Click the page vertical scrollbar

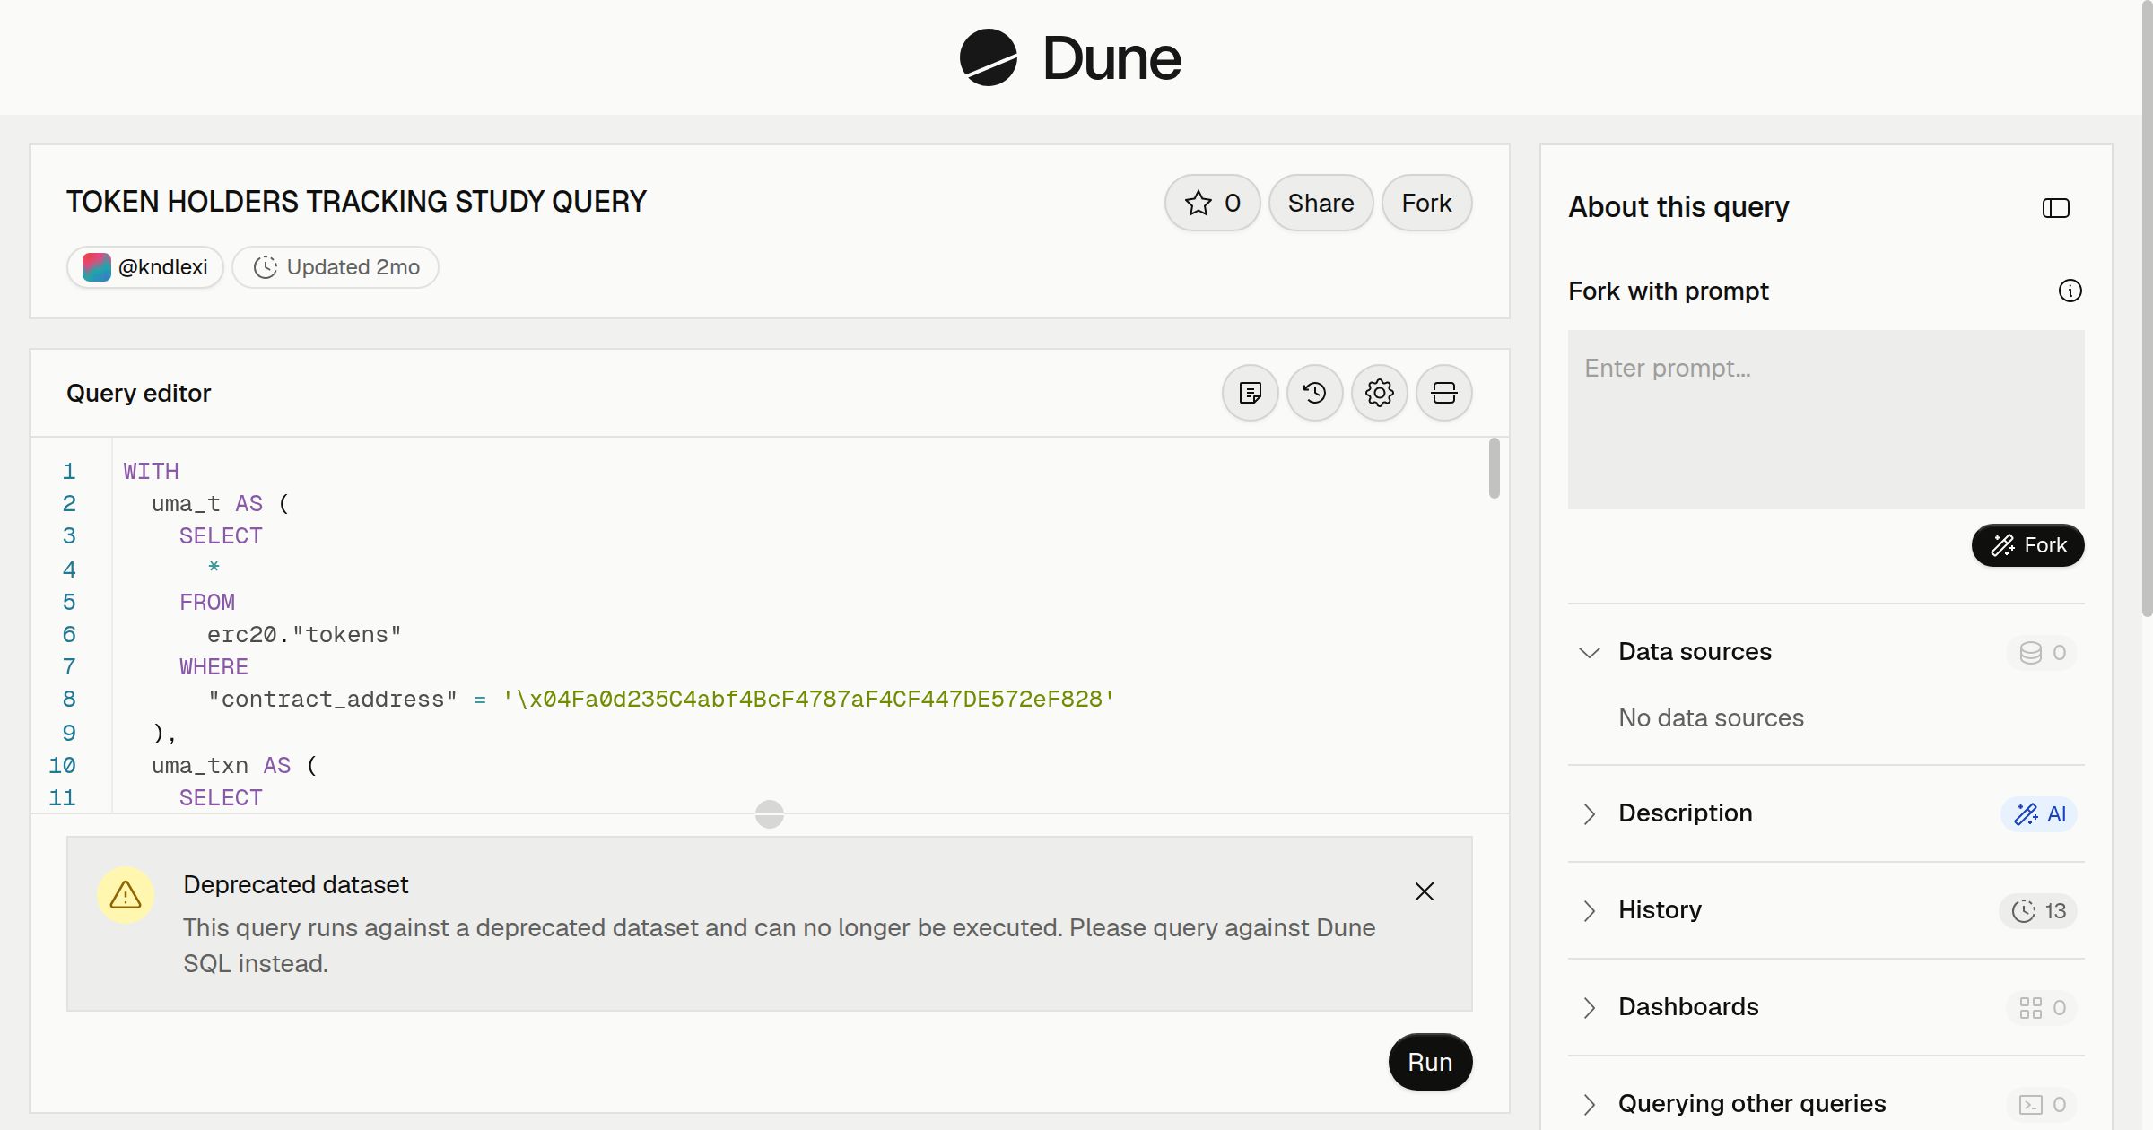pos(2147,309)
